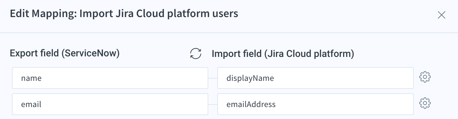Image resolution: width=458 pixels, height=119 pixels.
Task: Click the 'email' export field
Action: click(x=110, y=104)
